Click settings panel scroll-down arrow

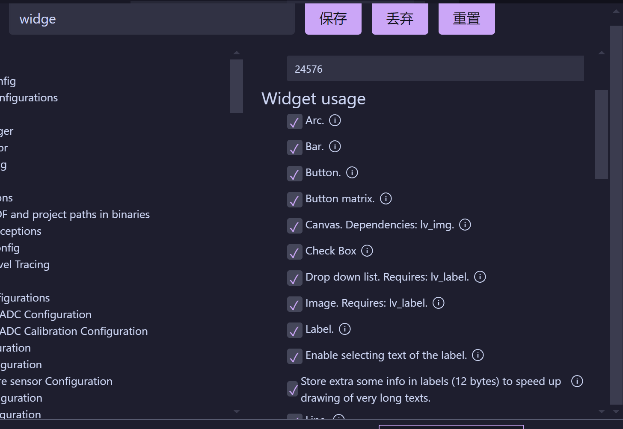point(602,411)
